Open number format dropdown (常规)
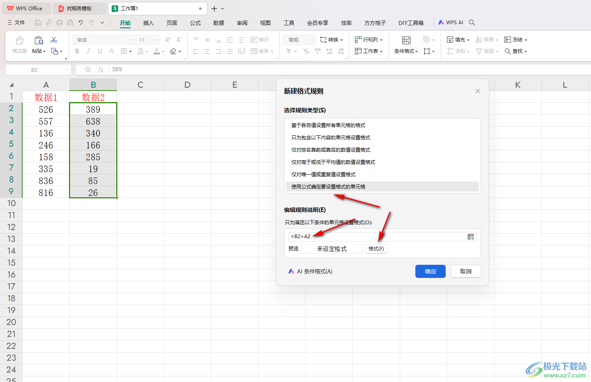This screenshot has width=591, height=382. (312, 40)
